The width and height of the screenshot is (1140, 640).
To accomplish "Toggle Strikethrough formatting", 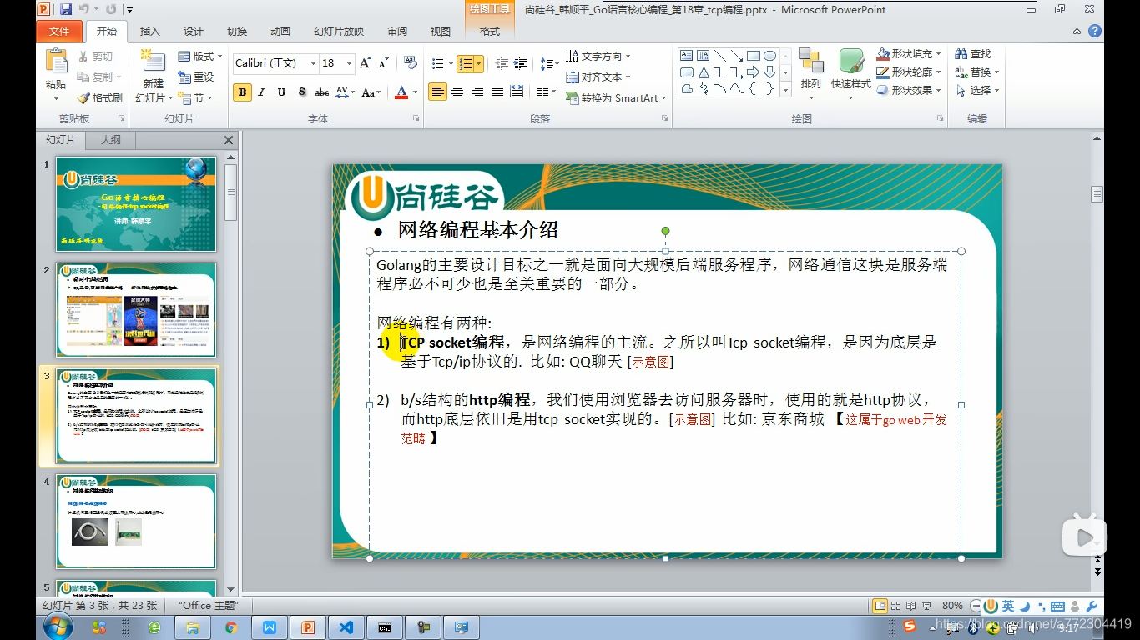I will click(x=321, y=92).
